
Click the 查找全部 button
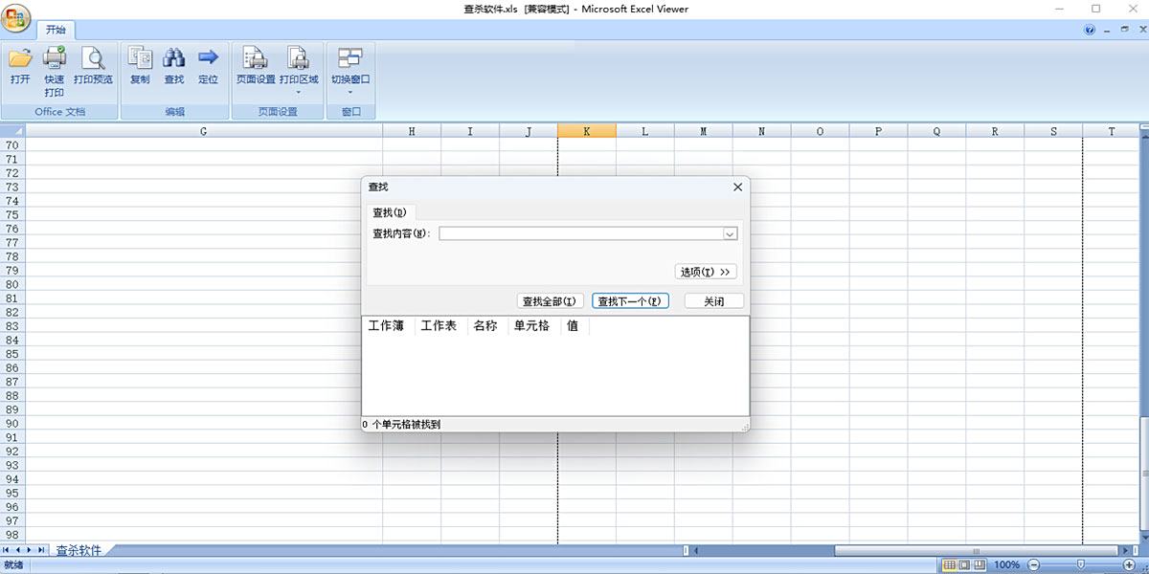550,301
